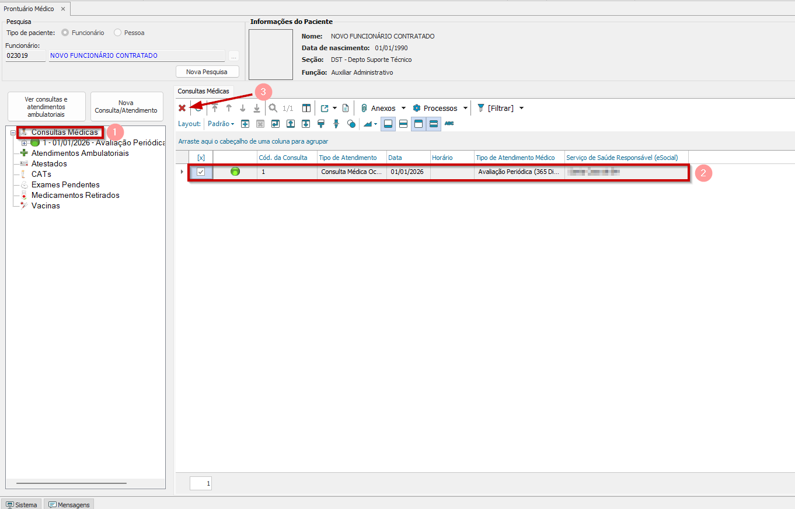The image size is (795, 509).
Task: Open the [Filtrar] dropdown arrow
Action: click(x=521, y=108)
